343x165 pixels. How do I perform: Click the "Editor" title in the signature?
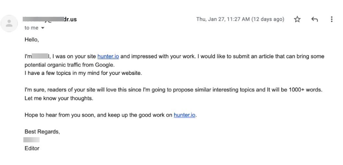(x=32, y=148)
